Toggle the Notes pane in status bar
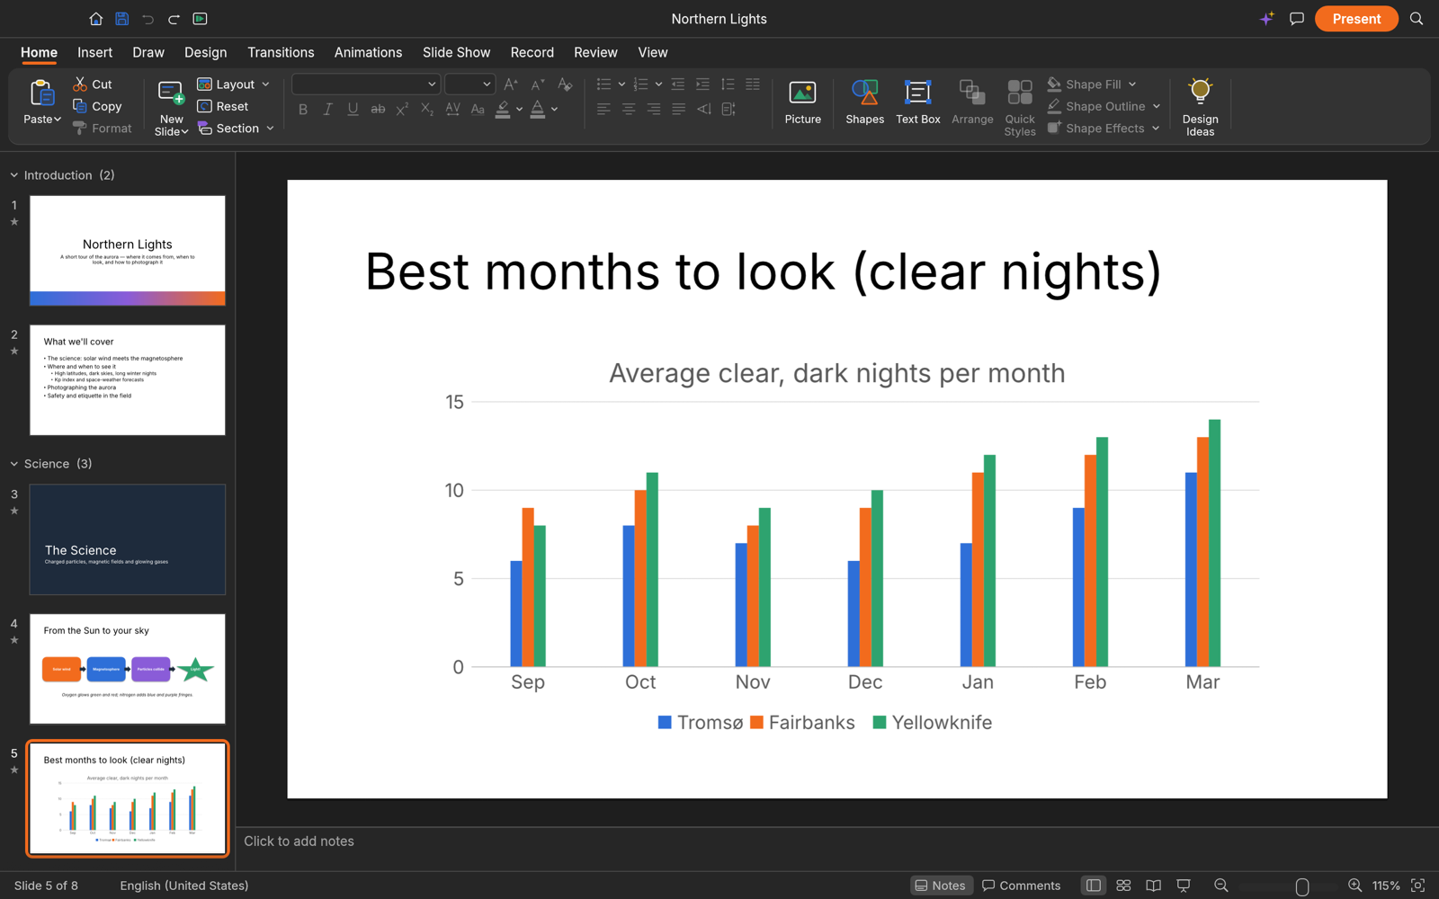 click(941, 886)
